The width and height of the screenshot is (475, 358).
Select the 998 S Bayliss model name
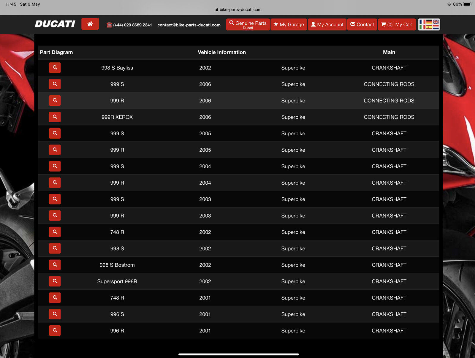point(117,68)
